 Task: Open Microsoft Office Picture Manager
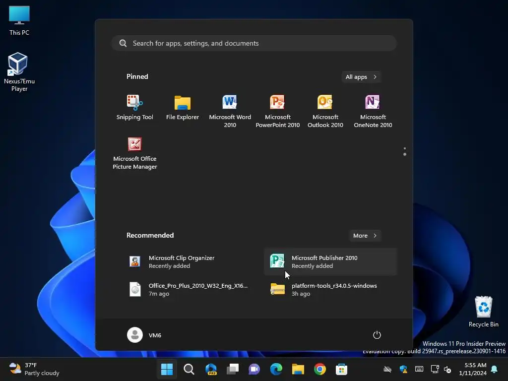(135, 153)
